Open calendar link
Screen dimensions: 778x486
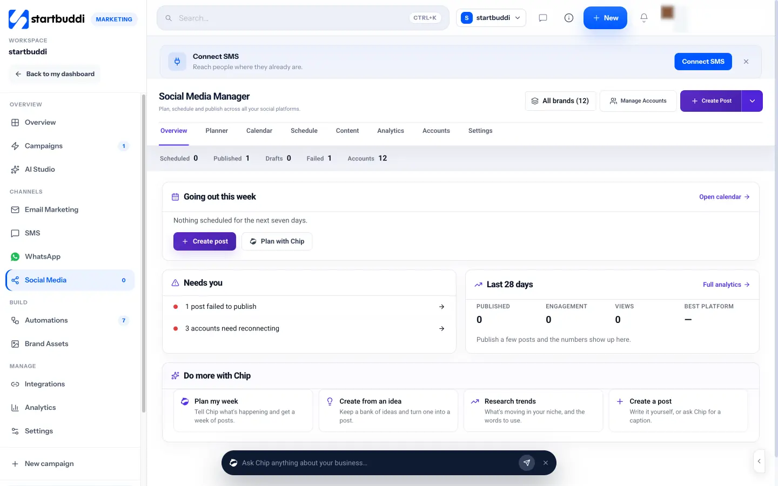click(725, 197)
